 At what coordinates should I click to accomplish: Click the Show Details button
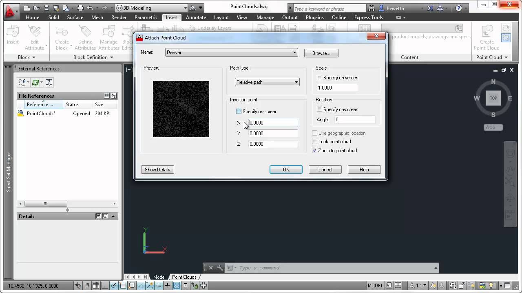(x=157, y=169)
